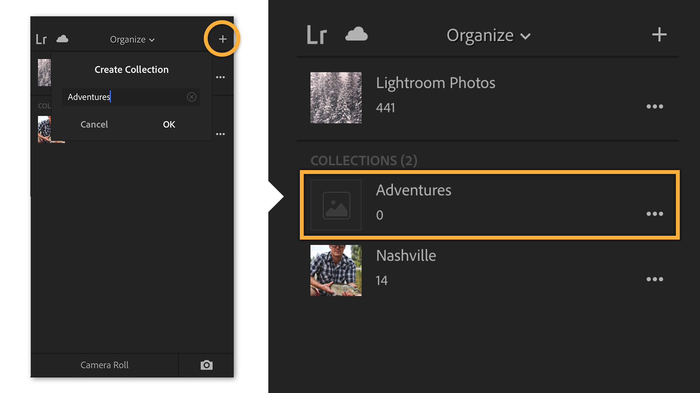Open lower three-dot menu in left panel
The height and width of the screenshot is (393, 700).
pos(220,134)
